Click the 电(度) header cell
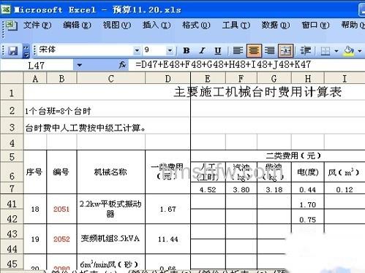The width and height of the screenshot is (365, 273). coord(308,172)
